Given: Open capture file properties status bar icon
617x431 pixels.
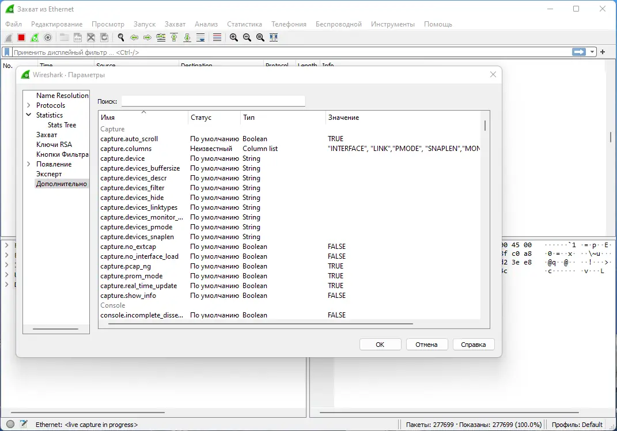Looking at the screenshot, I should (24, 424).
